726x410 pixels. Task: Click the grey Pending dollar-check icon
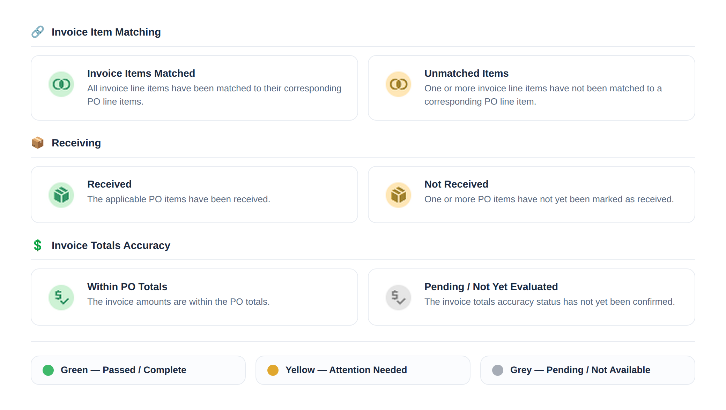click(398, 297)
